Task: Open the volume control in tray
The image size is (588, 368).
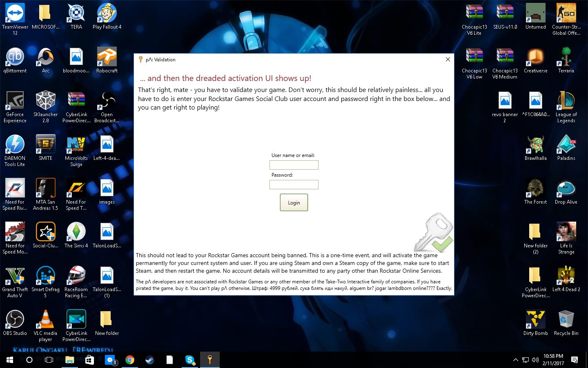Action: 535,360
